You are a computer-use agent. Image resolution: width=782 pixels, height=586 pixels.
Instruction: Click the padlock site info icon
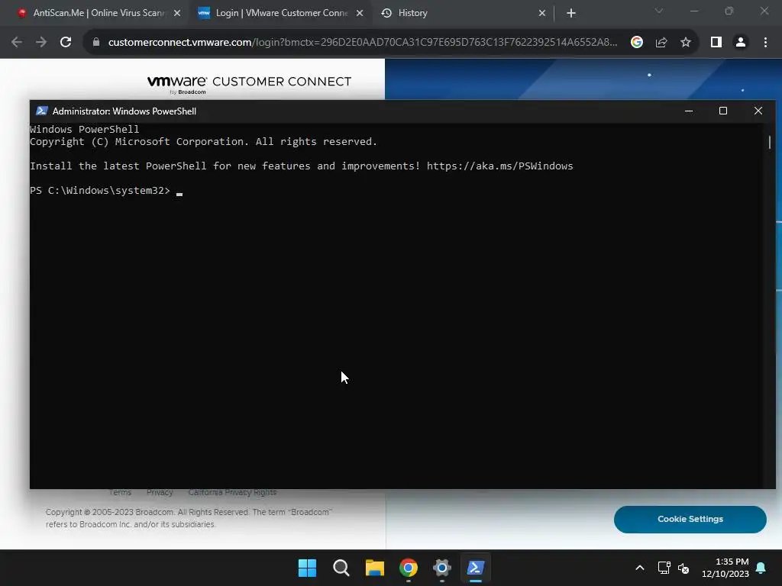click(96, 43)
